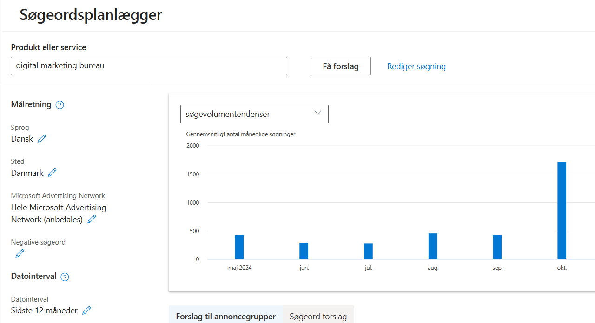Switch to the Søgeord forslag tab

318,316
